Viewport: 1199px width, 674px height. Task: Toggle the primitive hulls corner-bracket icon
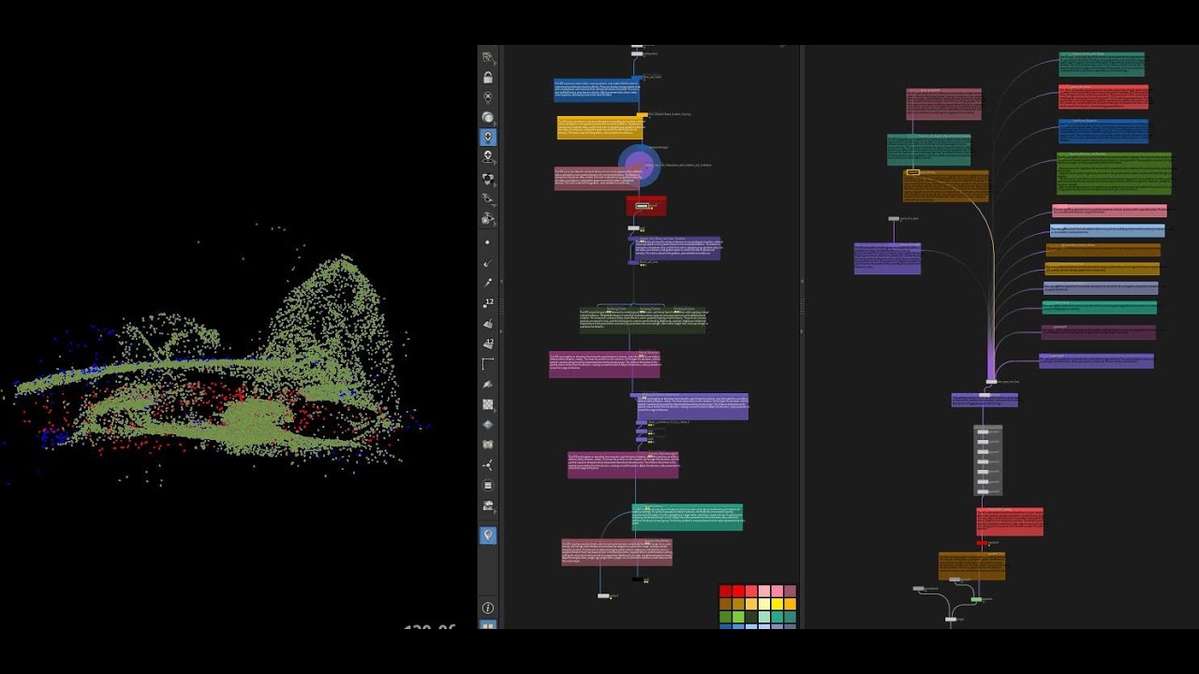click(x=488, y=363)
